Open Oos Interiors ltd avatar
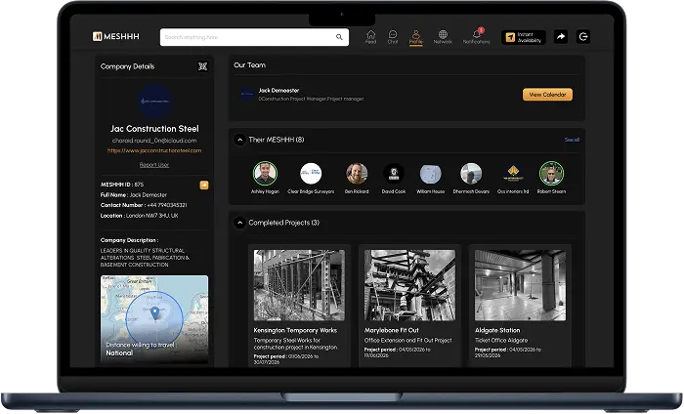The width and height of the screenshot is (684, 414). click(x=513, y=174)
